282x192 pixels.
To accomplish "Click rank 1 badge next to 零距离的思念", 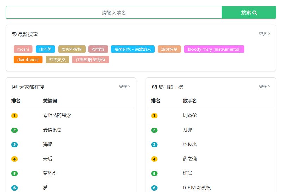I will pyautogui.click(x=14, y=116).
